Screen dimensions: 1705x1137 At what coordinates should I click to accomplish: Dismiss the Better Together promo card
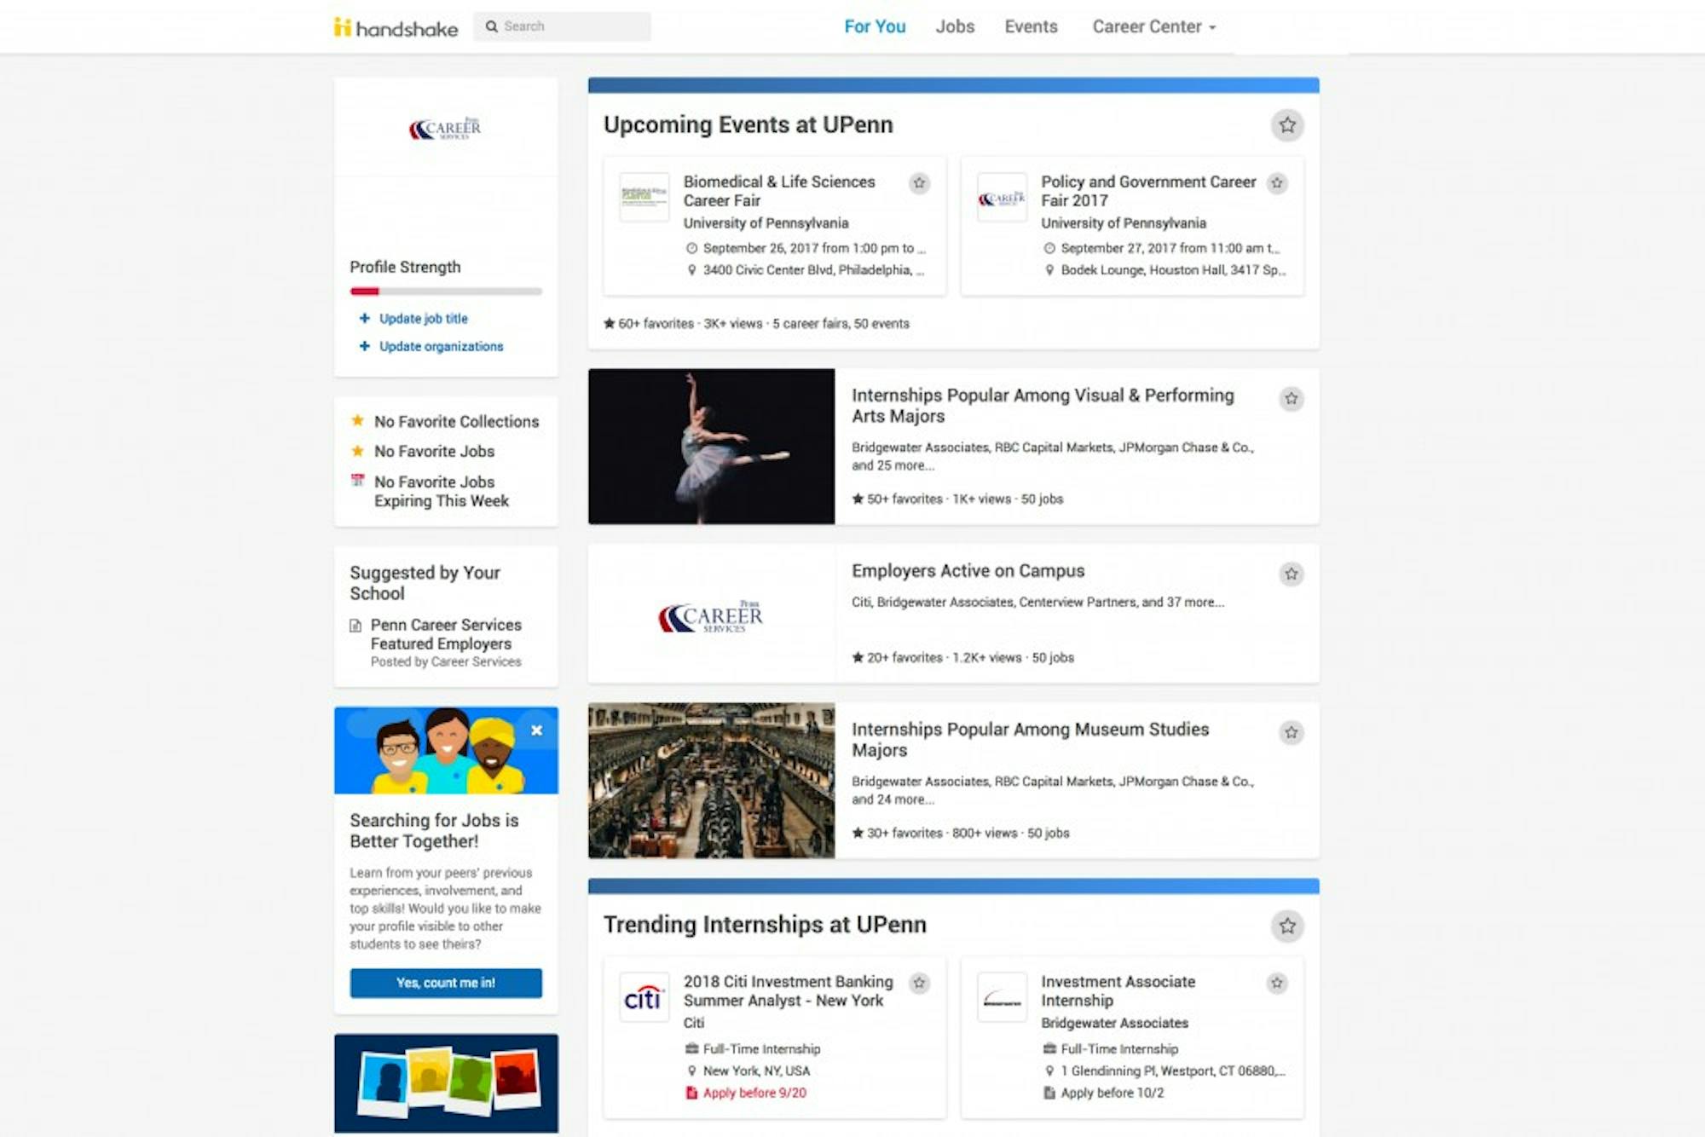536,730
